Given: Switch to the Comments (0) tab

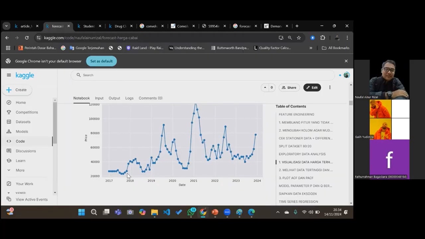Looking at the screenshot, I should pos(151,98).
